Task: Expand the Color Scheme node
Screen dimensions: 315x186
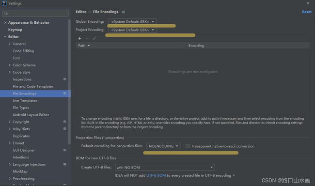Action: point(9,65)
